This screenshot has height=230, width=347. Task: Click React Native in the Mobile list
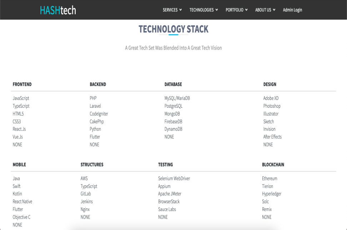coord(22,202)
